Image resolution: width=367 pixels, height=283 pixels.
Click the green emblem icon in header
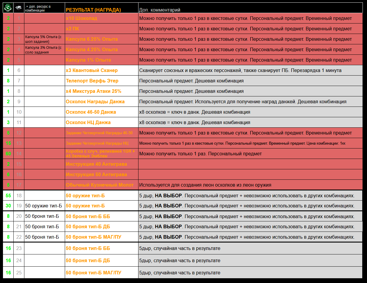8,8
